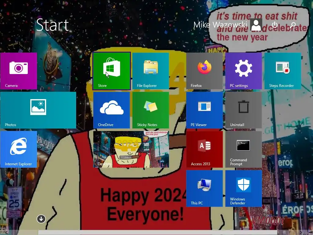313x235 pixels.
Task: Click the horizontal scrollbar at bottom
Action: coord(157,233)
